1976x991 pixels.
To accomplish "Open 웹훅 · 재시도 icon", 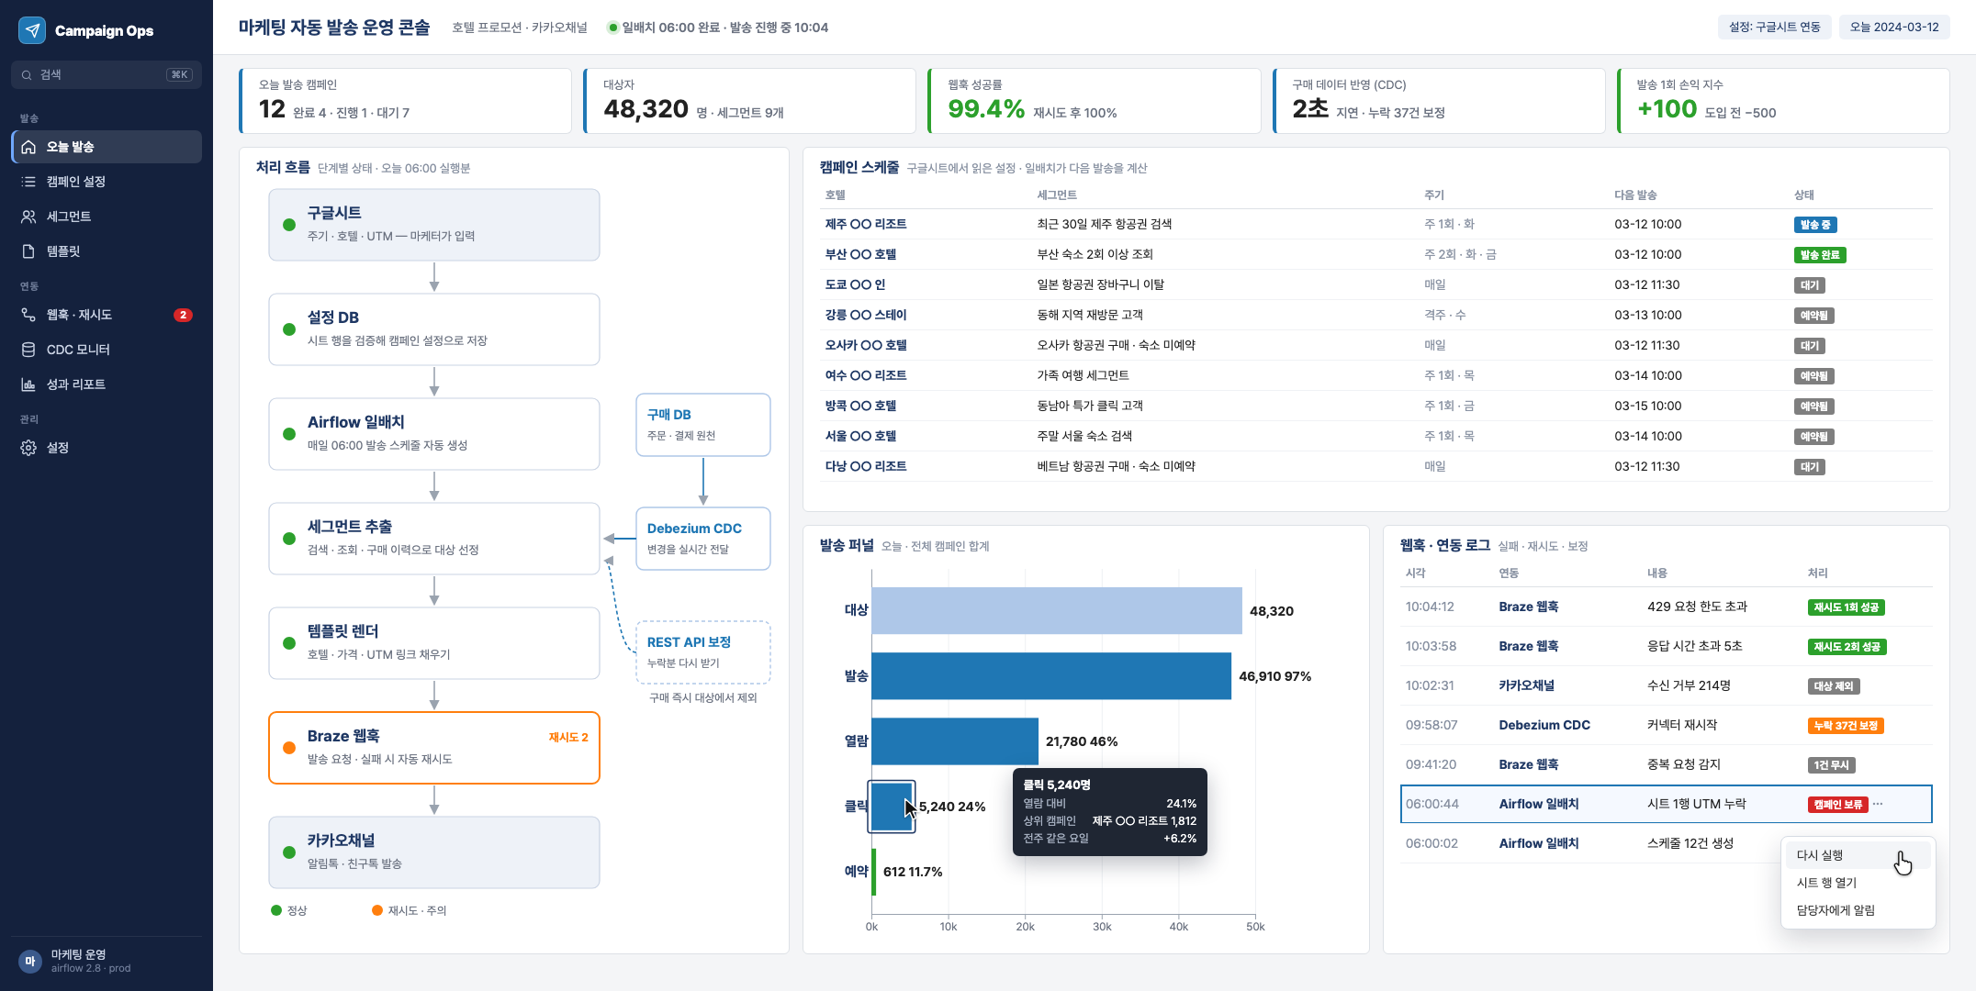I will [28, 315].
